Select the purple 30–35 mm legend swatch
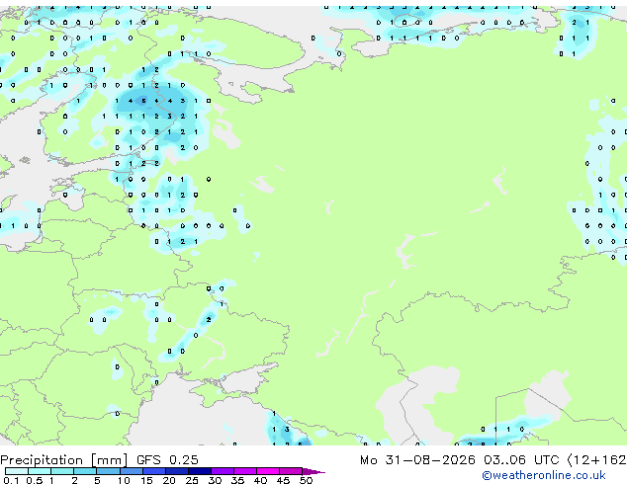This screenshot has width=627, height=484. click(x=223, y=471)
